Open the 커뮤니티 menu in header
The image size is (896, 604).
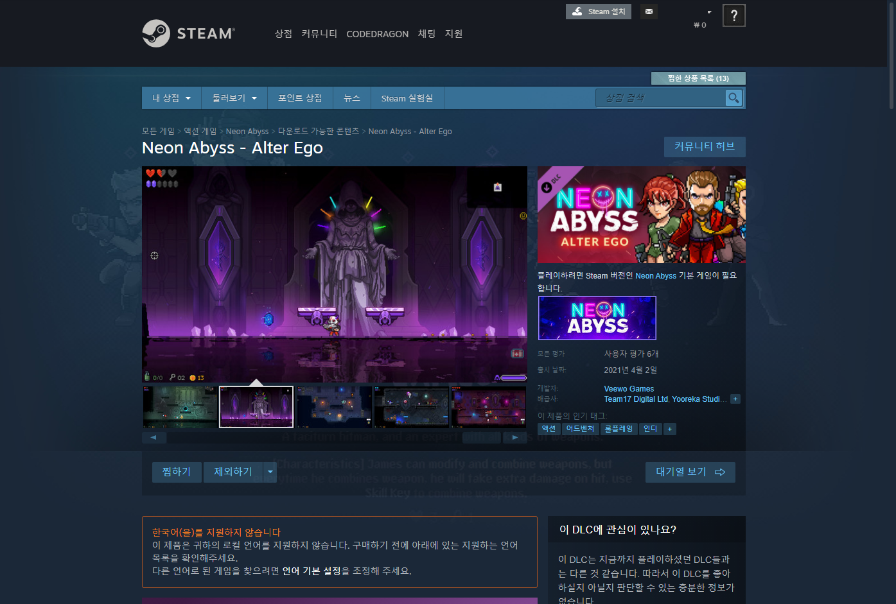pos(319,33)
